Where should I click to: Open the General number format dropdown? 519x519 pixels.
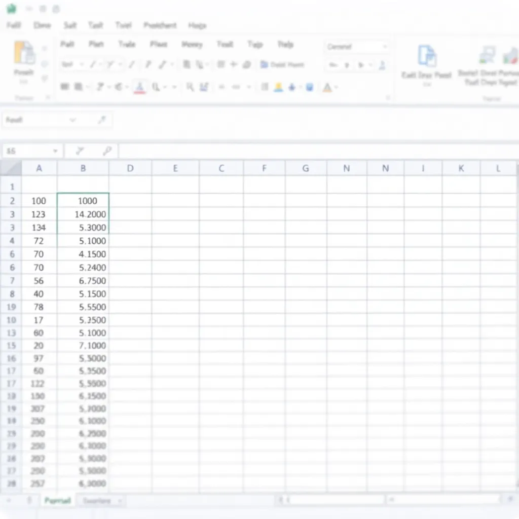(x=384, y=47)
